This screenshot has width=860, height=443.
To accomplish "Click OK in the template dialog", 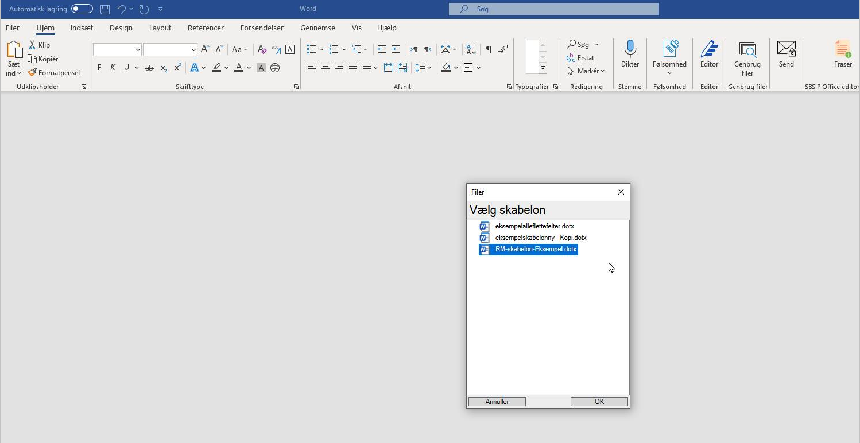I will coord(599,402).
